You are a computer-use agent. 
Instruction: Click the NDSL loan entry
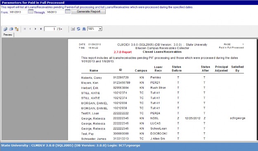point(154,118)
